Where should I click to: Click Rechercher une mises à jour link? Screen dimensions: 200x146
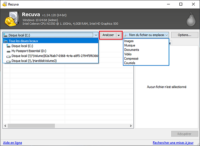pos(173,143)
